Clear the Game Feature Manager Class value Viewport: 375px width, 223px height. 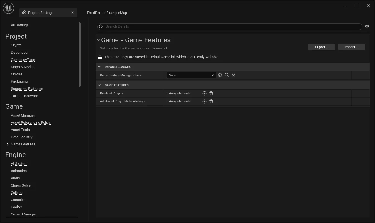(233, 75)
